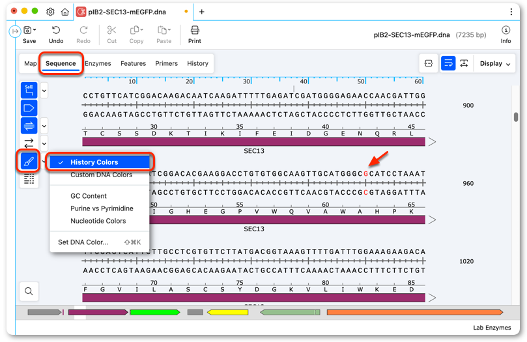Click Lab Enzymes in status bar

(492, 328)
